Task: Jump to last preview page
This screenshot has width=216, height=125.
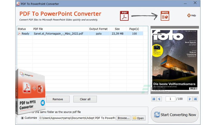Action: 195,99
